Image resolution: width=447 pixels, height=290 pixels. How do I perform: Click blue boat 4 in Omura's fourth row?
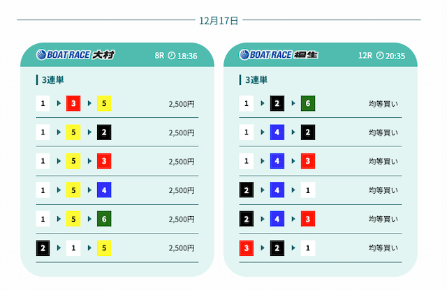(x=104, y=190)
